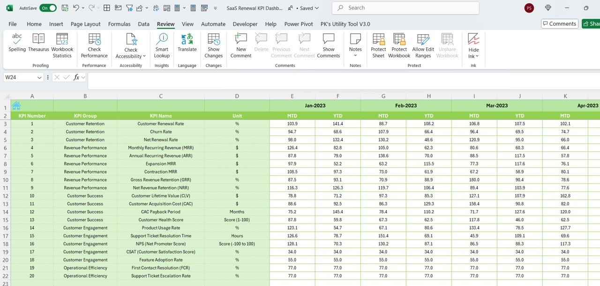Click the 'Customer Renewal Rate' cell
This screenshot has width=600, height=286.
tap(161, 124)
